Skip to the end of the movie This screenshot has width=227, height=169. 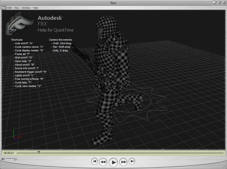pos(132,161)
